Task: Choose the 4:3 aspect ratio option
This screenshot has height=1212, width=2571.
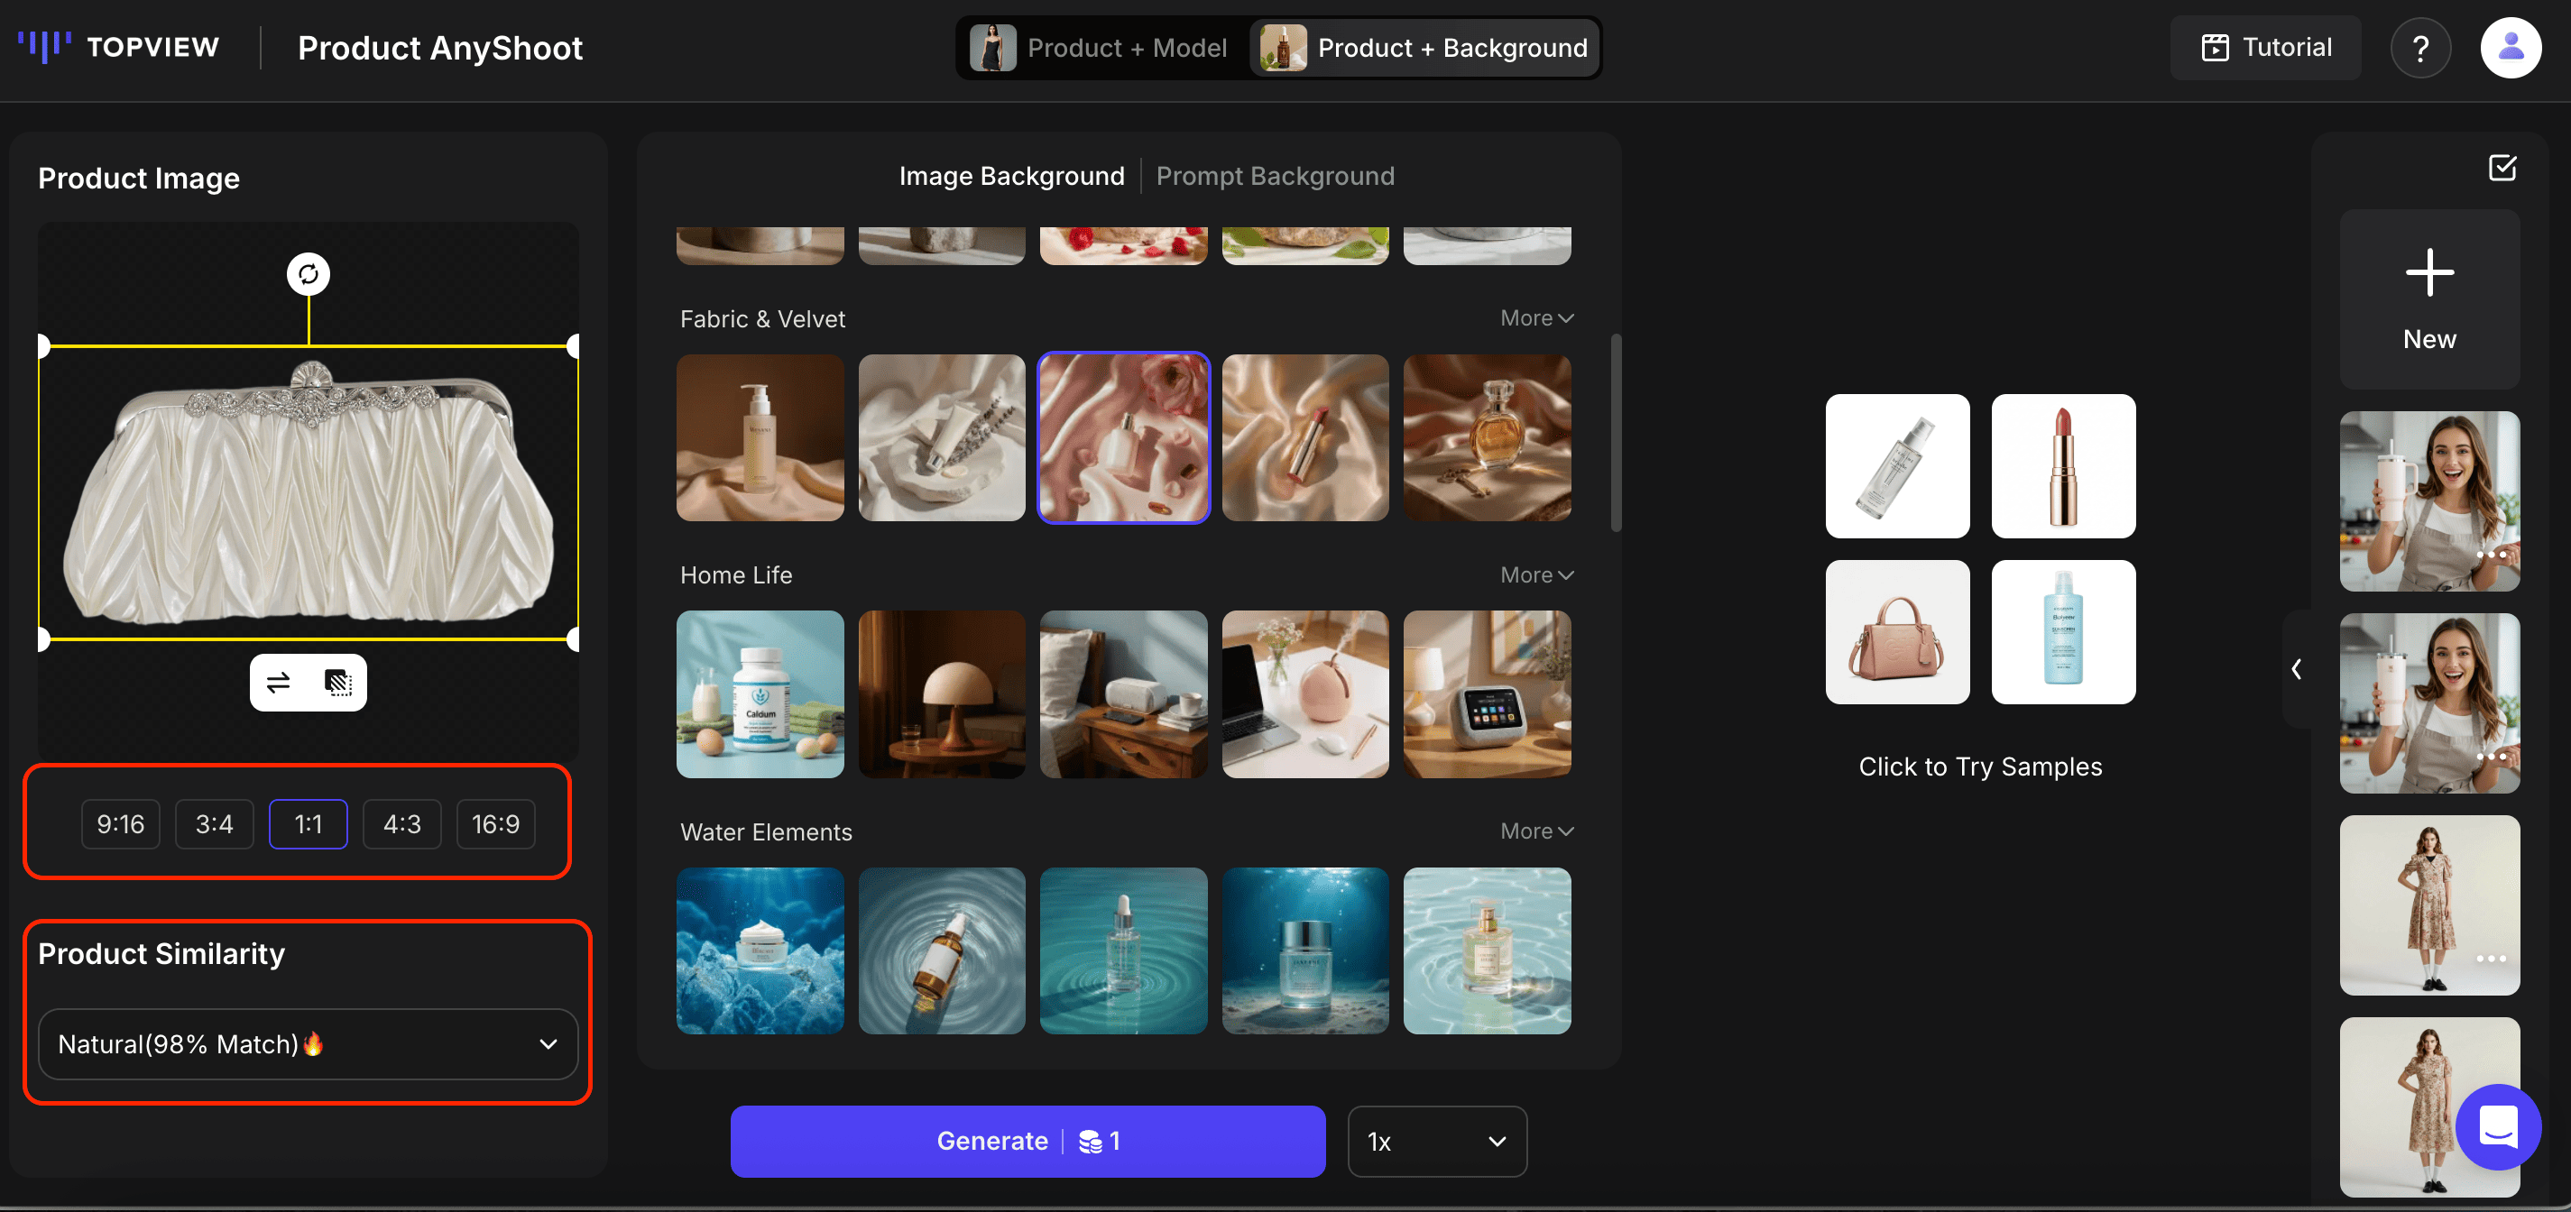Action: pyautogui.click(x=401, y=824)
